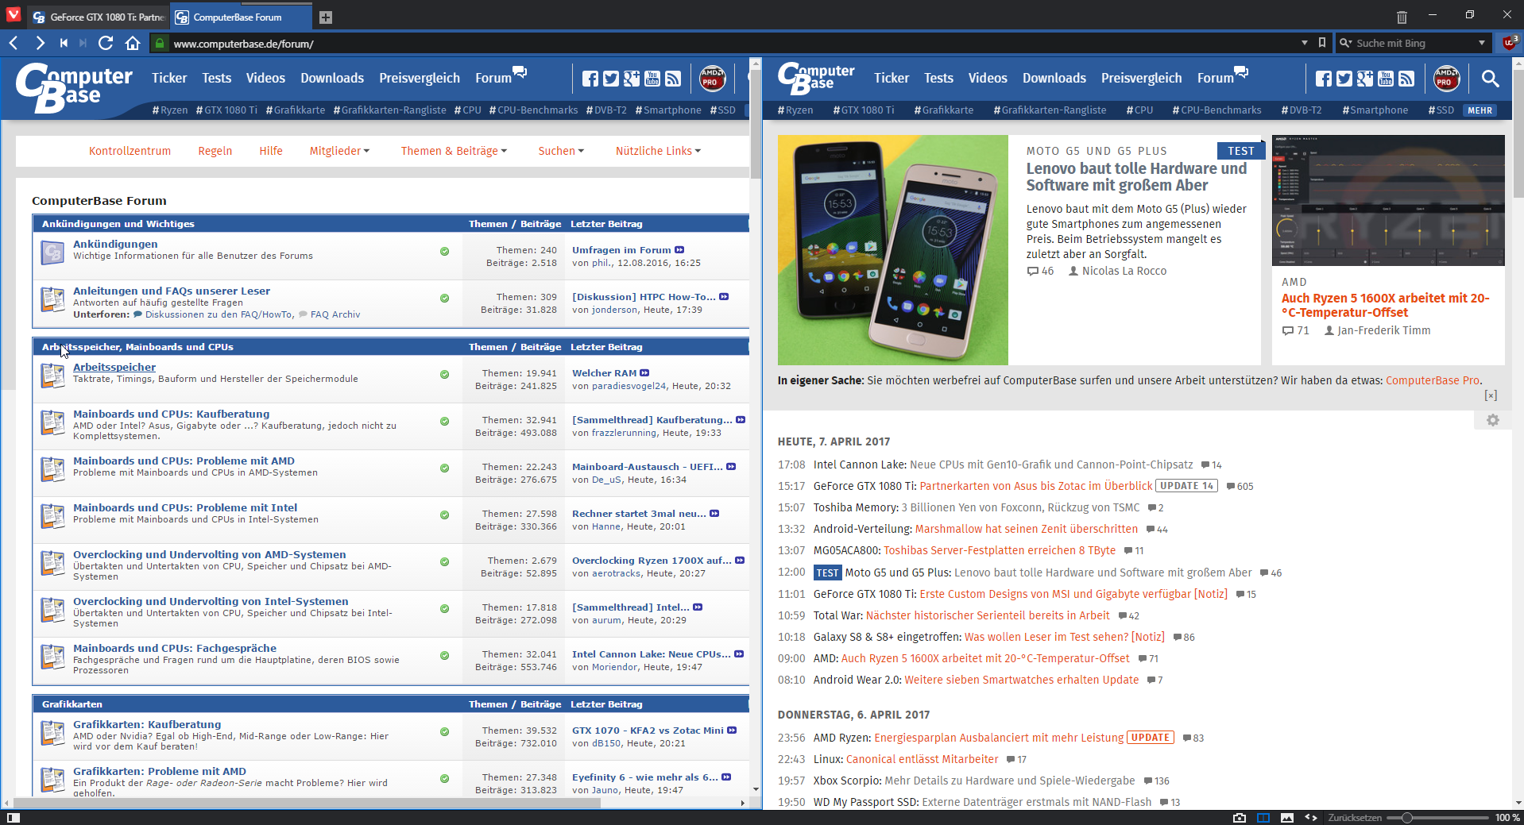Viewport: 1524px width, 825px height.
Task: Choose search engine via magnifier dropdown
Action: (1345, 43)
